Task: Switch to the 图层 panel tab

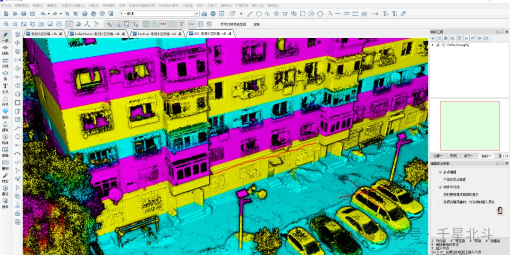Action: pyautogui.click(x=453, y=156)
